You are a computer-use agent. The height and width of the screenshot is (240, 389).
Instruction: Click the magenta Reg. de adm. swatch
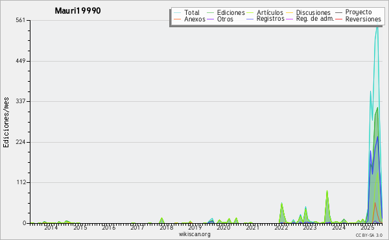[289, 19]
